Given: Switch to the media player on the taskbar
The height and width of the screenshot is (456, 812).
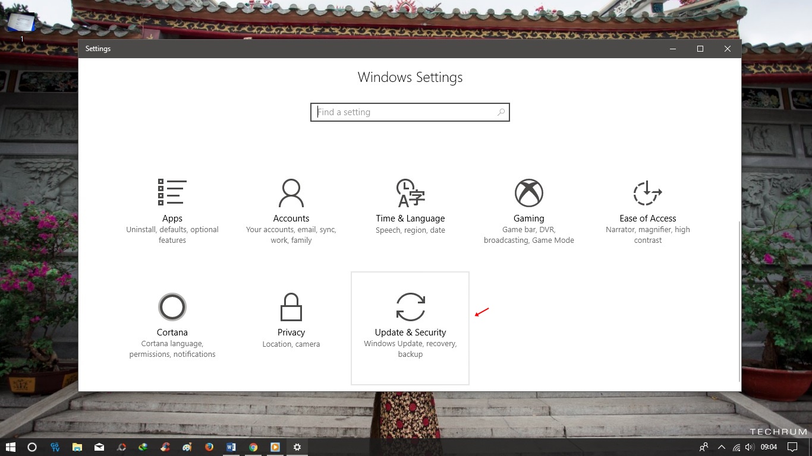Looking at the screenshot, I should point(275,447).
